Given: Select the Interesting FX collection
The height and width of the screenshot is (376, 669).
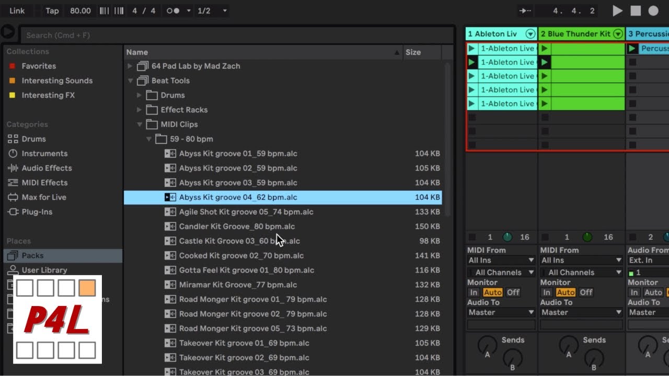Looking at the screenshot, I should click(48, 95).
